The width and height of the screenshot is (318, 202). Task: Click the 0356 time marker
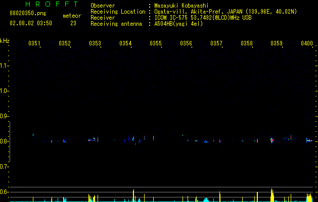click(186, 43)
